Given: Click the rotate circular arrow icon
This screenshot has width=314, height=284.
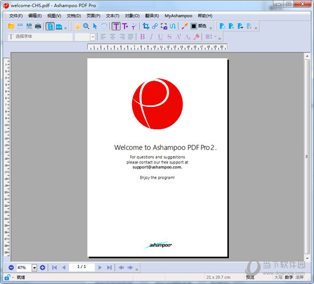Looking at the screenshot, I should tap(104, 26).
